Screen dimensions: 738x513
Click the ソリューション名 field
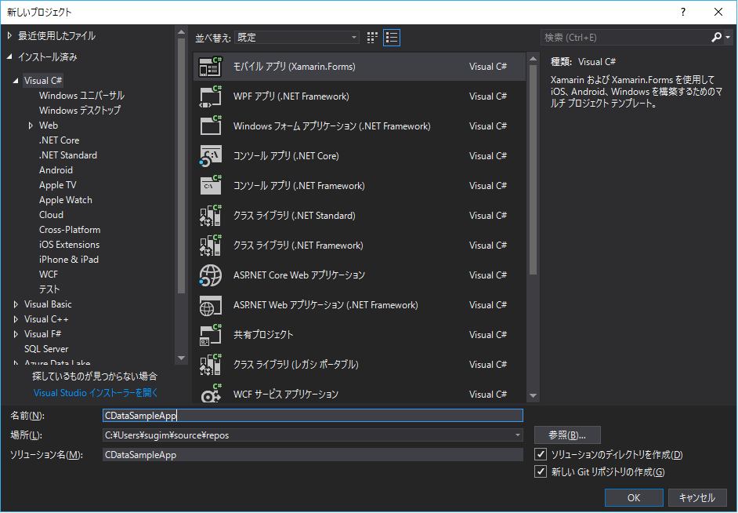(313, 455)
